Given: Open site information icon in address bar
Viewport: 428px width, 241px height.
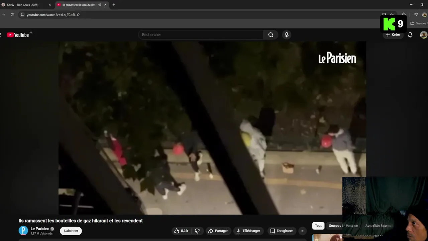Looking at the screenshot, I should pyautogui.click(x=22, y=15).
